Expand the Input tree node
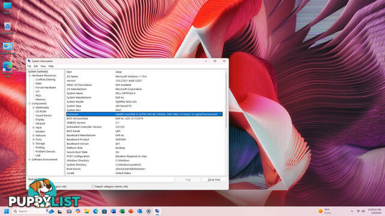Viewport: 385px width, 216px height. click(34, 127)
